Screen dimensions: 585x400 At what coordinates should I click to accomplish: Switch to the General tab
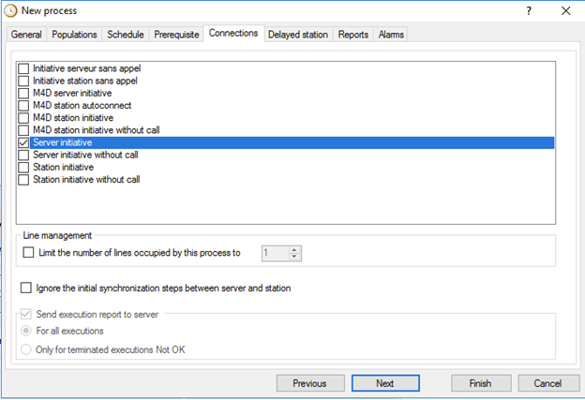coord(26,35)
